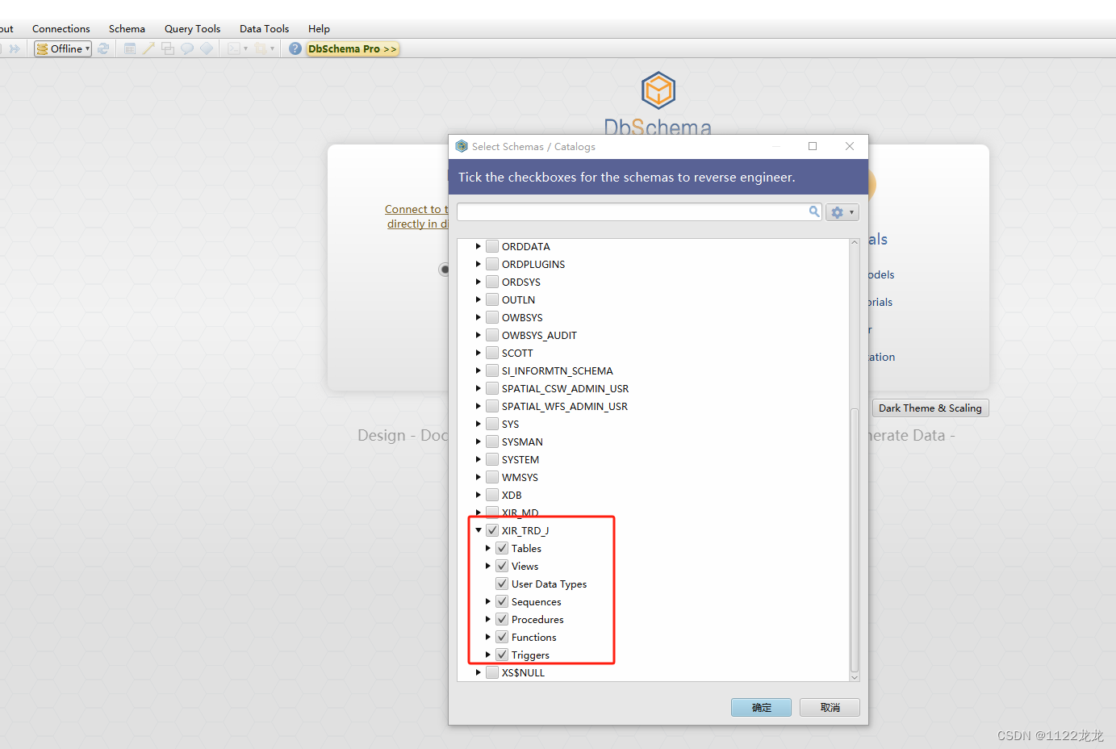The height and width of the screenshot is (749, 1116).
Task: Select the WMSYS schema row text
Action: coord(520,477)
